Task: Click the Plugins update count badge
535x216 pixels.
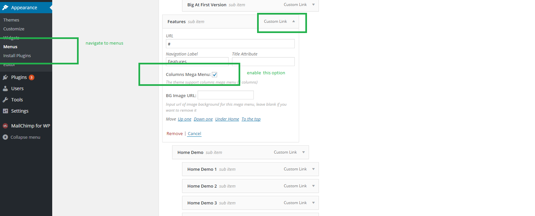Action: (31, 77)
